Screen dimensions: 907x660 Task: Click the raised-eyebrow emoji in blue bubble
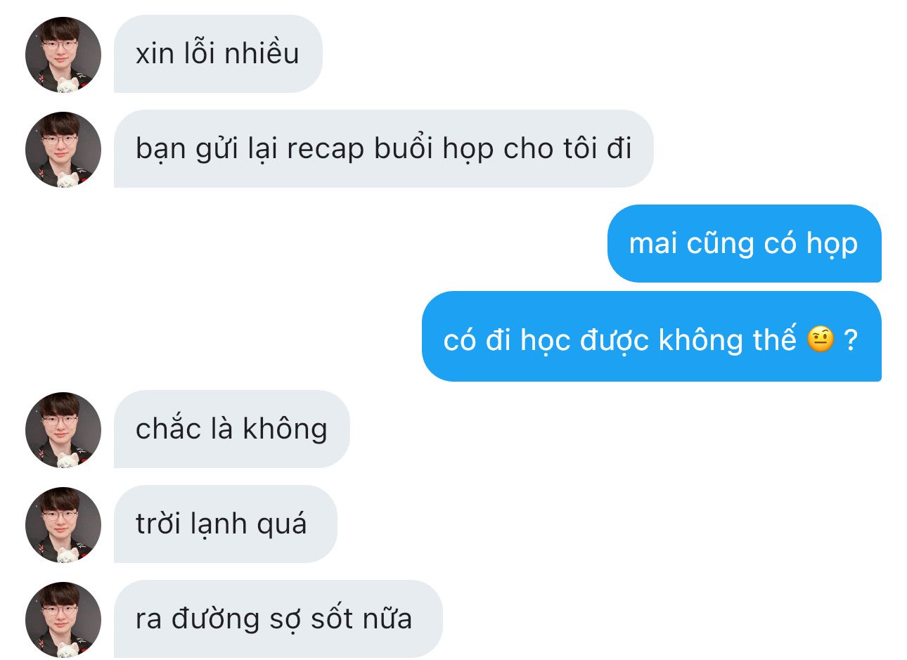tap(821, 339)
